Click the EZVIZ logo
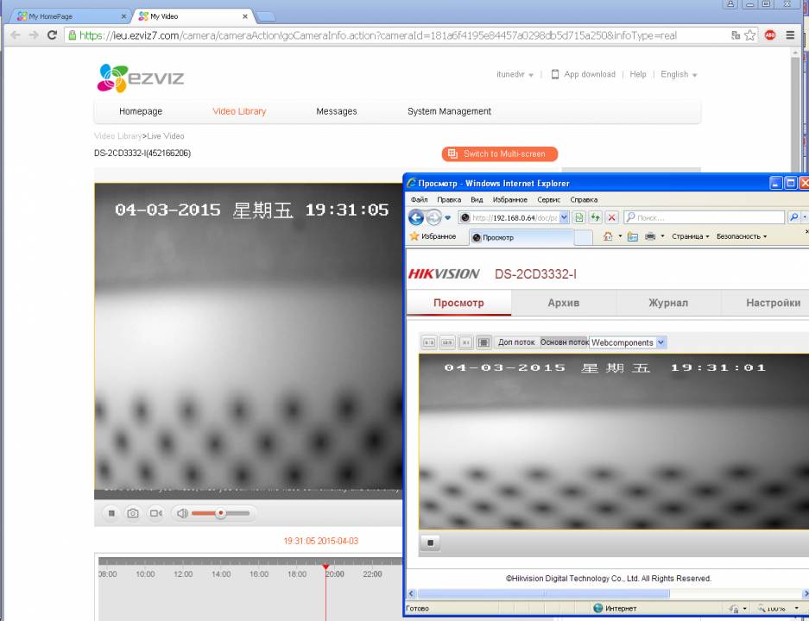Viewport: 809px width, 621px height. (141, 78)
